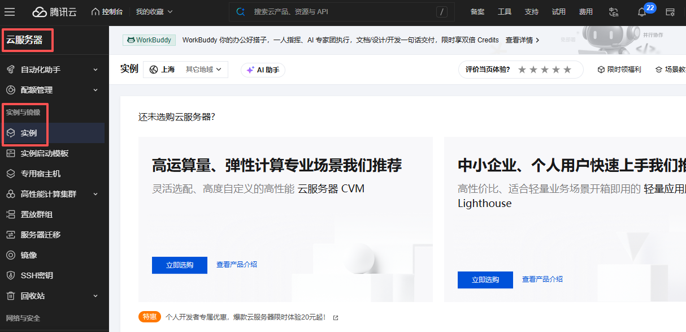Click the 回收站 trash icon

10,296
